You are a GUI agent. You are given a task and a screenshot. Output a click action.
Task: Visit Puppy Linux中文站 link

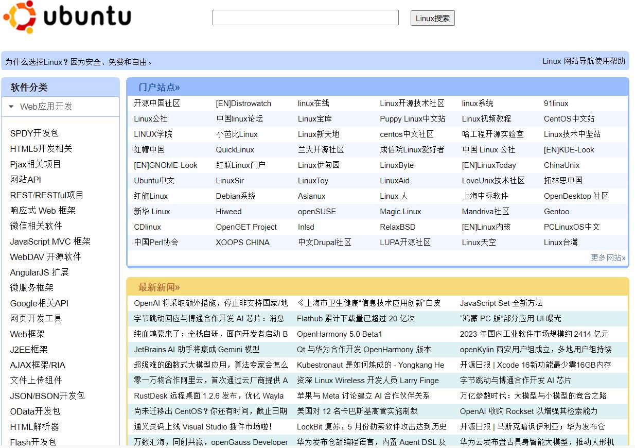coord(413,119)
